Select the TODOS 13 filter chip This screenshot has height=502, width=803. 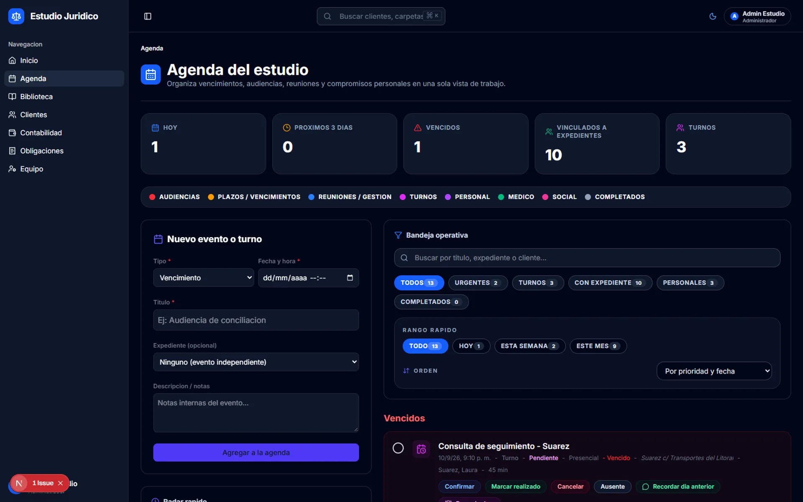coord(419,283)
